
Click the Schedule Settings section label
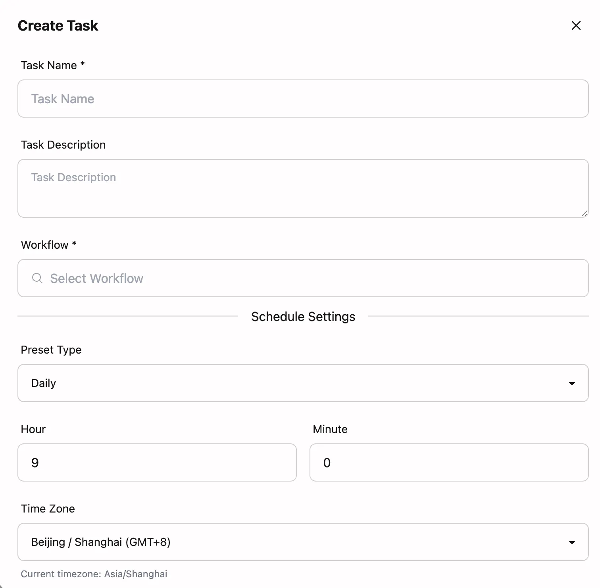[x=303, y=316]
